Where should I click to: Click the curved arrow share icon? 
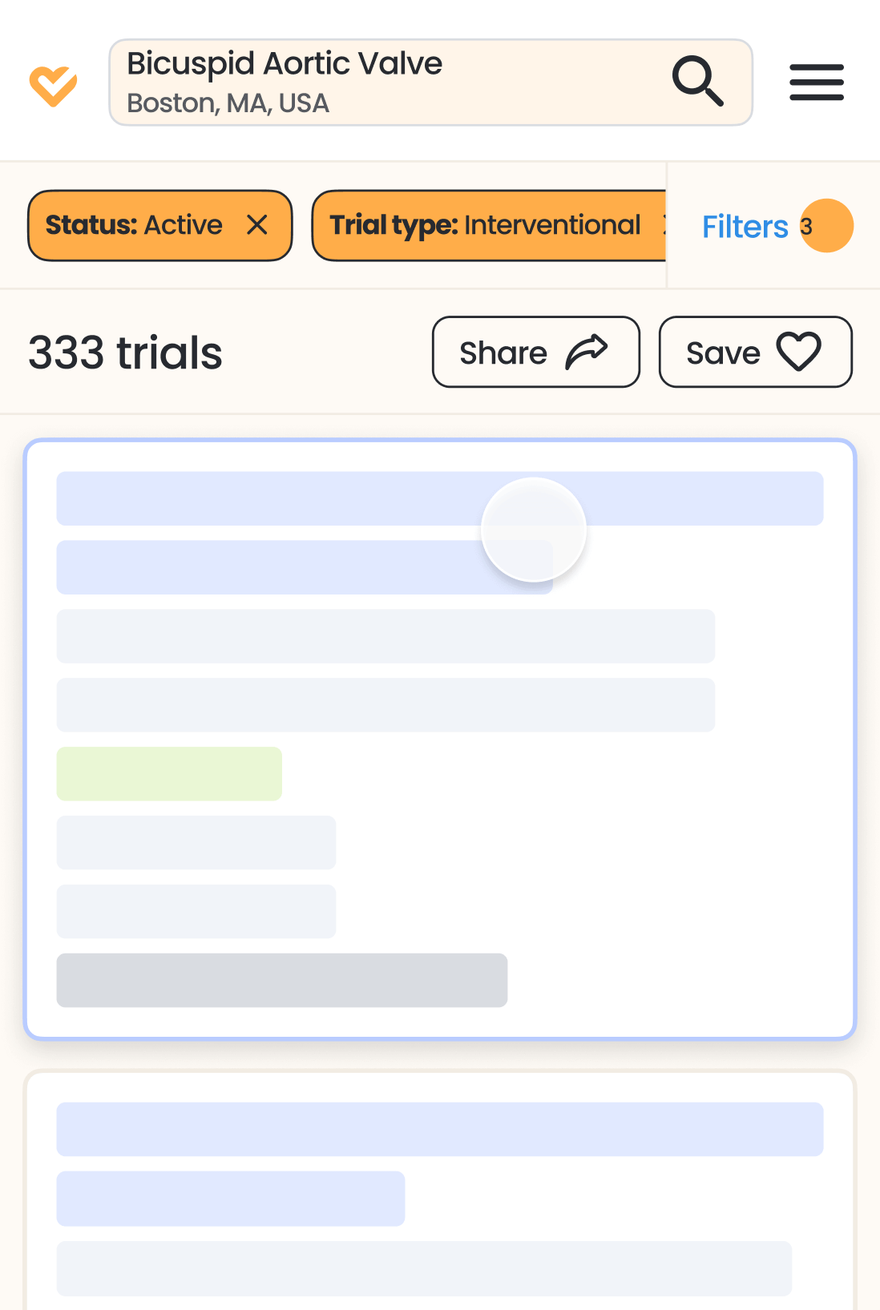tap(587, 353)
